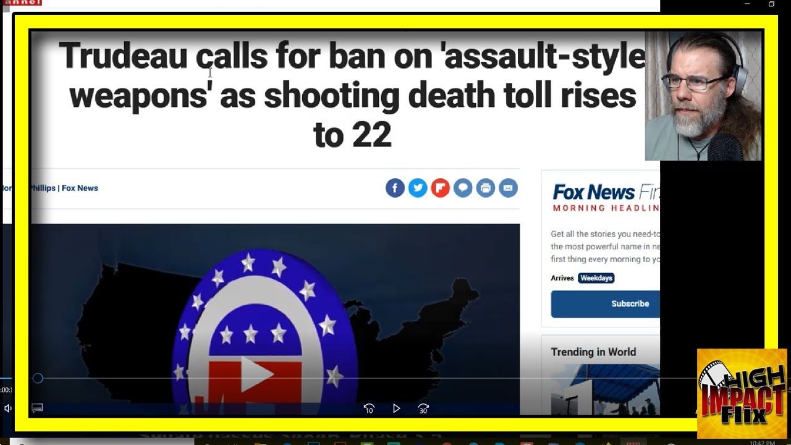
Task: Select the Weekdays arrival tag
Action: [596, 278]
